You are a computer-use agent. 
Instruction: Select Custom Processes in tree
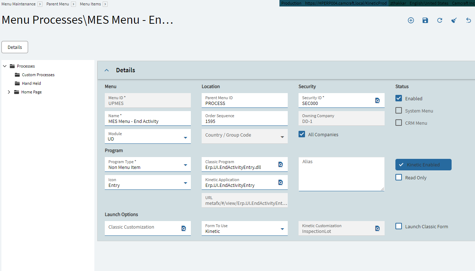click(x=38, y=75)
